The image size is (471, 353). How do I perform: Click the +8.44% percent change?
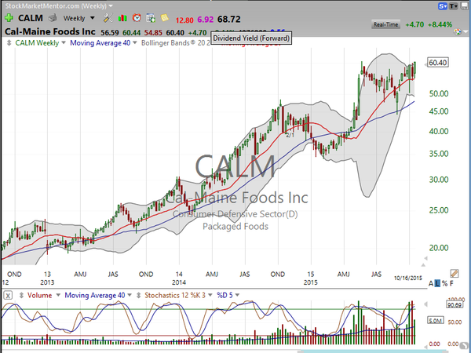coord(440,24)
